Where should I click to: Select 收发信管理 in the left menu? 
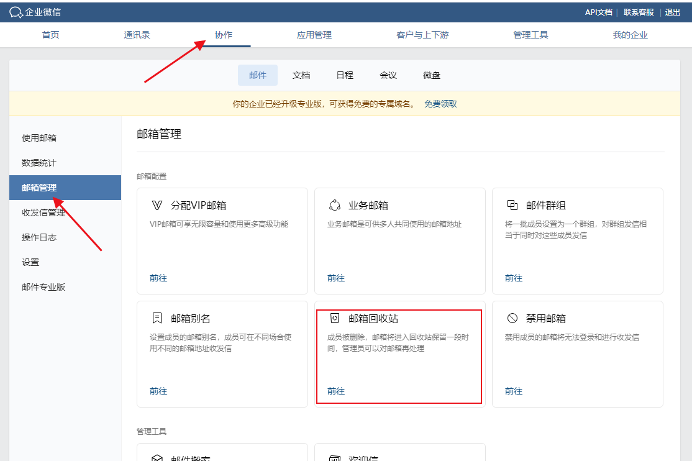(43, 212)
